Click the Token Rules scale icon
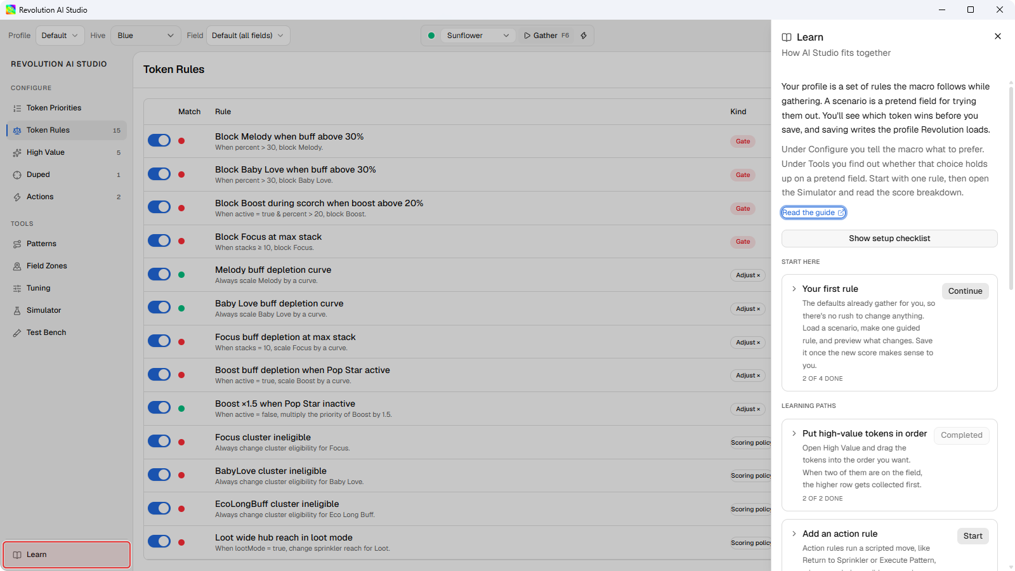Image resolution: width=1015 pixels, height=571 pixels. 17,131
